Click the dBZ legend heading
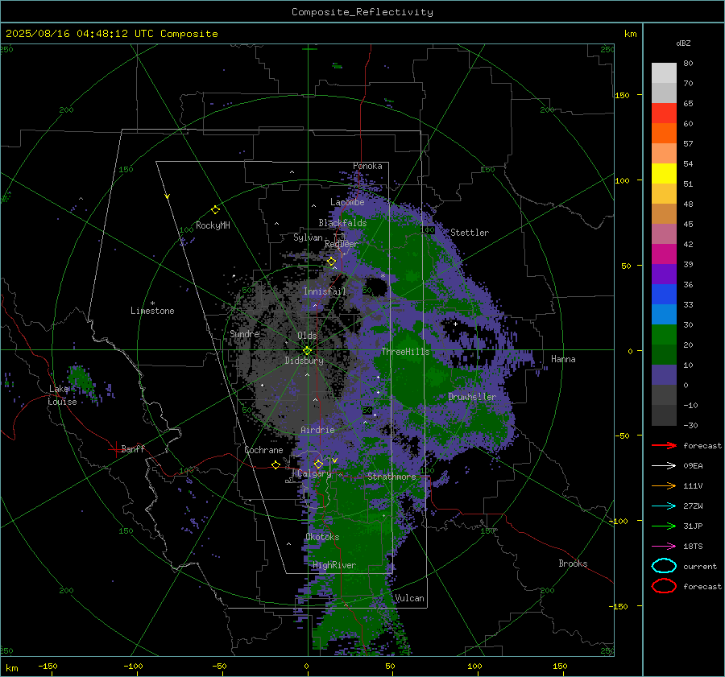The width and height of the screenshot is (725, 677). [683, 43]
